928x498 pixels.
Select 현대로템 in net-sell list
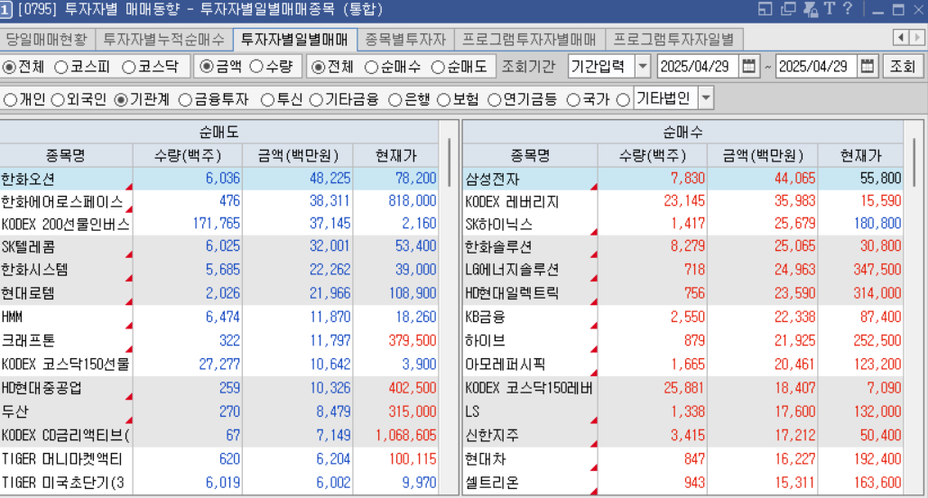click(x=219, y=293)
